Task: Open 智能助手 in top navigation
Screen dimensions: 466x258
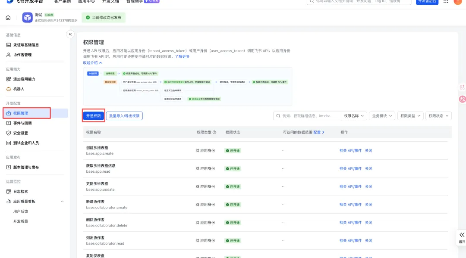Action: (135, 1)
